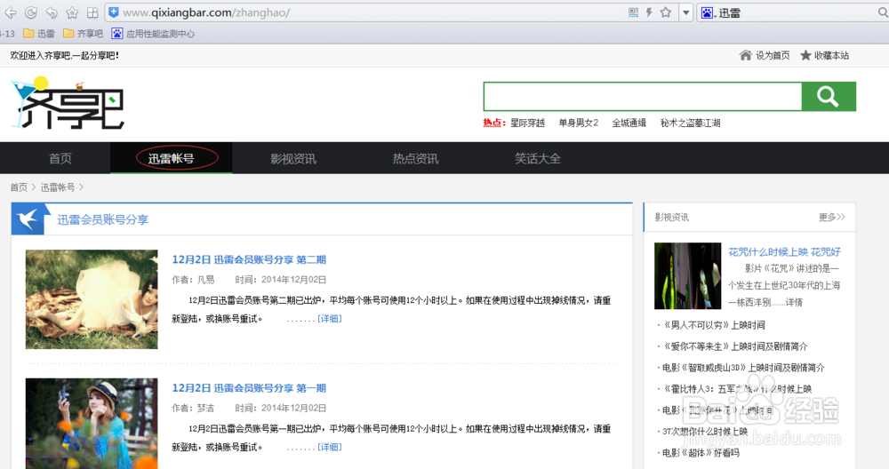
Task: Click the shield security icon in the address bar
Action: (114, 12)
